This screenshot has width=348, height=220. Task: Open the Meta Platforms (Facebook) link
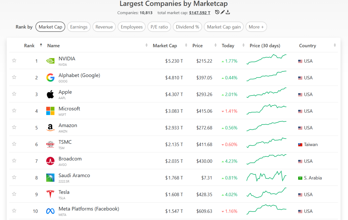tap(89, 209)
